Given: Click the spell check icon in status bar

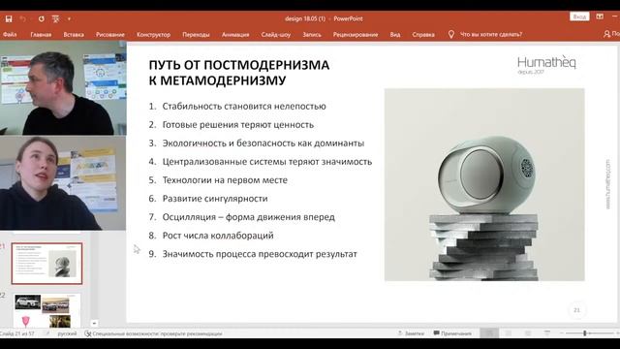Looking at the screenshot, I should tap(47, 333).
